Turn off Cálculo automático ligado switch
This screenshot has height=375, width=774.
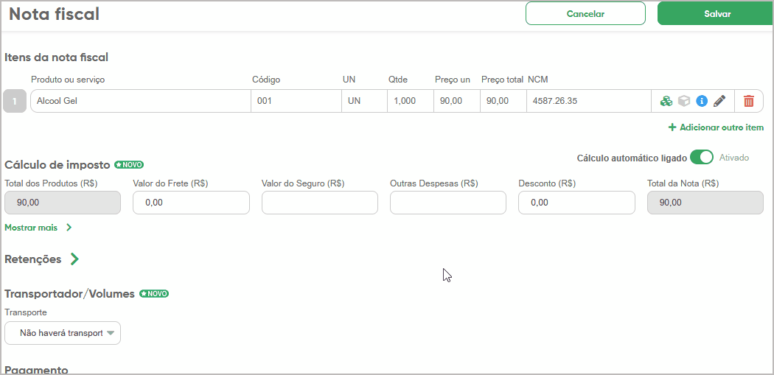(x=702, y=158)
